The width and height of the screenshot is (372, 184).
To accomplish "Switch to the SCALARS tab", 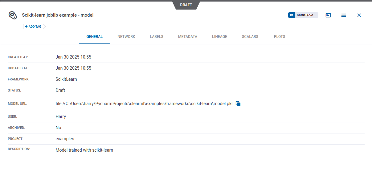I will pyautogui.click(x=250, y=36).
